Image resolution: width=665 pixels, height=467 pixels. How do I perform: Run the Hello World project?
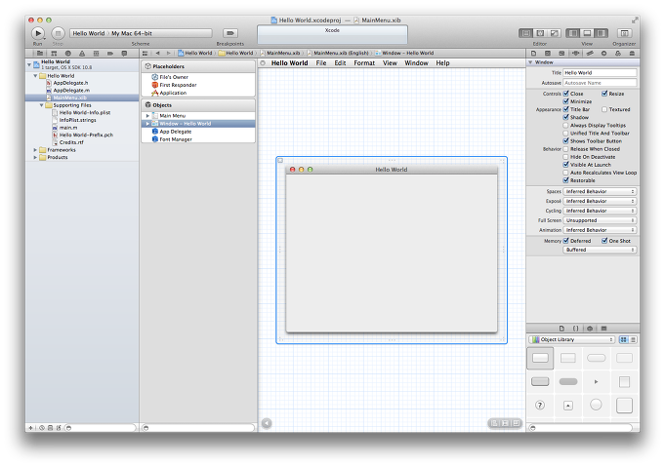pyautogui.click(x=38, y=33)
